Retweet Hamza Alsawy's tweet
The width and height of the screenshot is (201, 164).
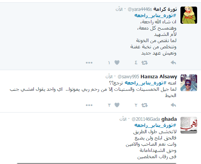(x=144, y=105)
